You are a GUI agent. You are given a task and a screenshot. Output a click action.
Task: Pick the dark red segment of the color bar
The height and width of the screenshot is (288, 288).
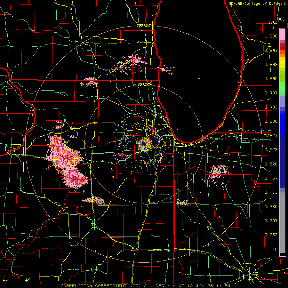[x=283, y=48]
